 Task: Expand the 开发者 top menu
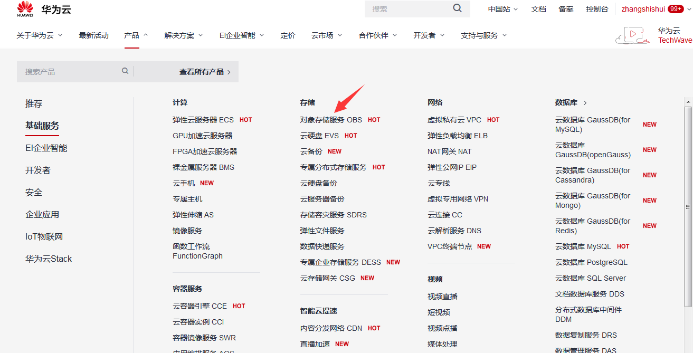pyautogui.click(x=429, y=35)
